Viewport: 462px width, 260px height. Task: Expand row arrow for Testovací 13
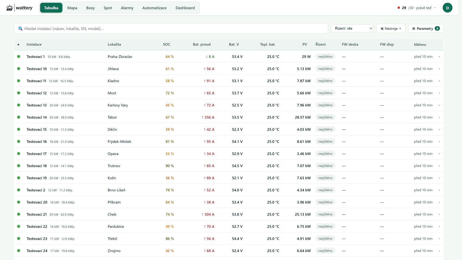tap(439, 105)
